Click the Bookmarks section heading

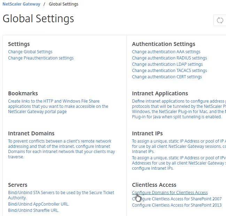click(23, 93)
